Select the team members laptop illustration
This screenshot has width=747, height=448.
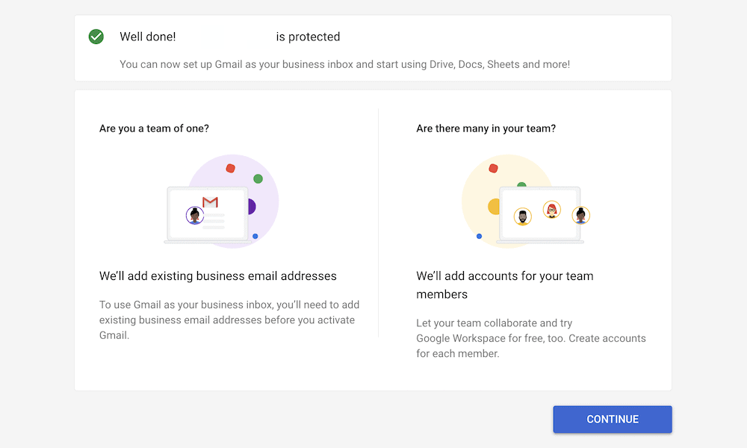click(526, 201)
